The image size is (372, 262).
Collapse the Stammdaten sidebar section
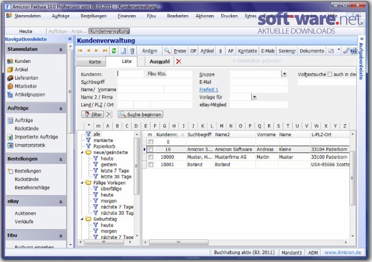61,49
